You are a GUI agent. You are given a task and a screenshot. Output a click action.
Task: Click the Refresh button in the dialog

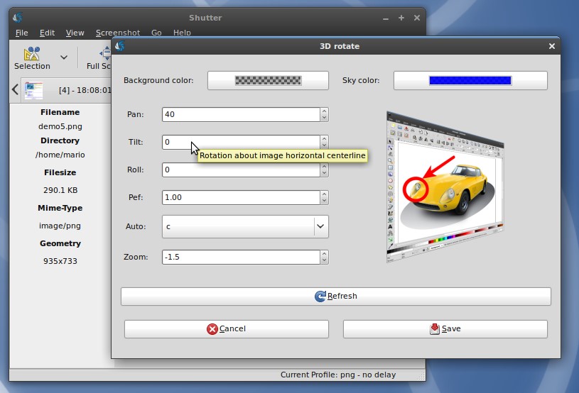pos(335,297)
